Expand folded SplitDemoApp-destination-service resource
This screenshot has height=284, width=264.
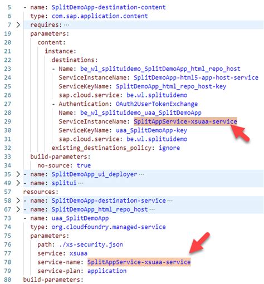18,200
